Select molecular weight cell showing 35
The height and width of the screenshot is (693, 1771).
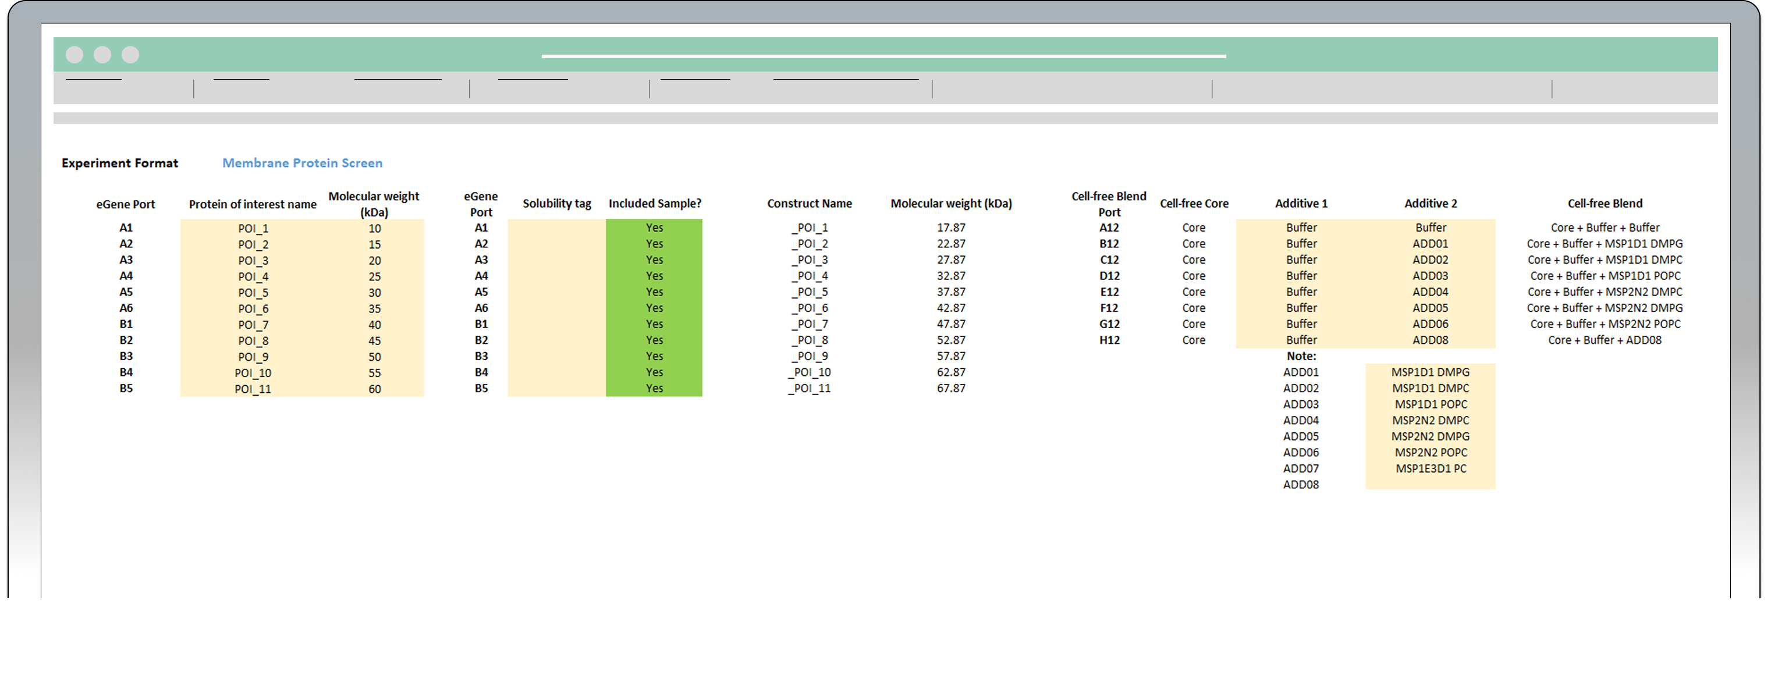(x=374, y=309)
